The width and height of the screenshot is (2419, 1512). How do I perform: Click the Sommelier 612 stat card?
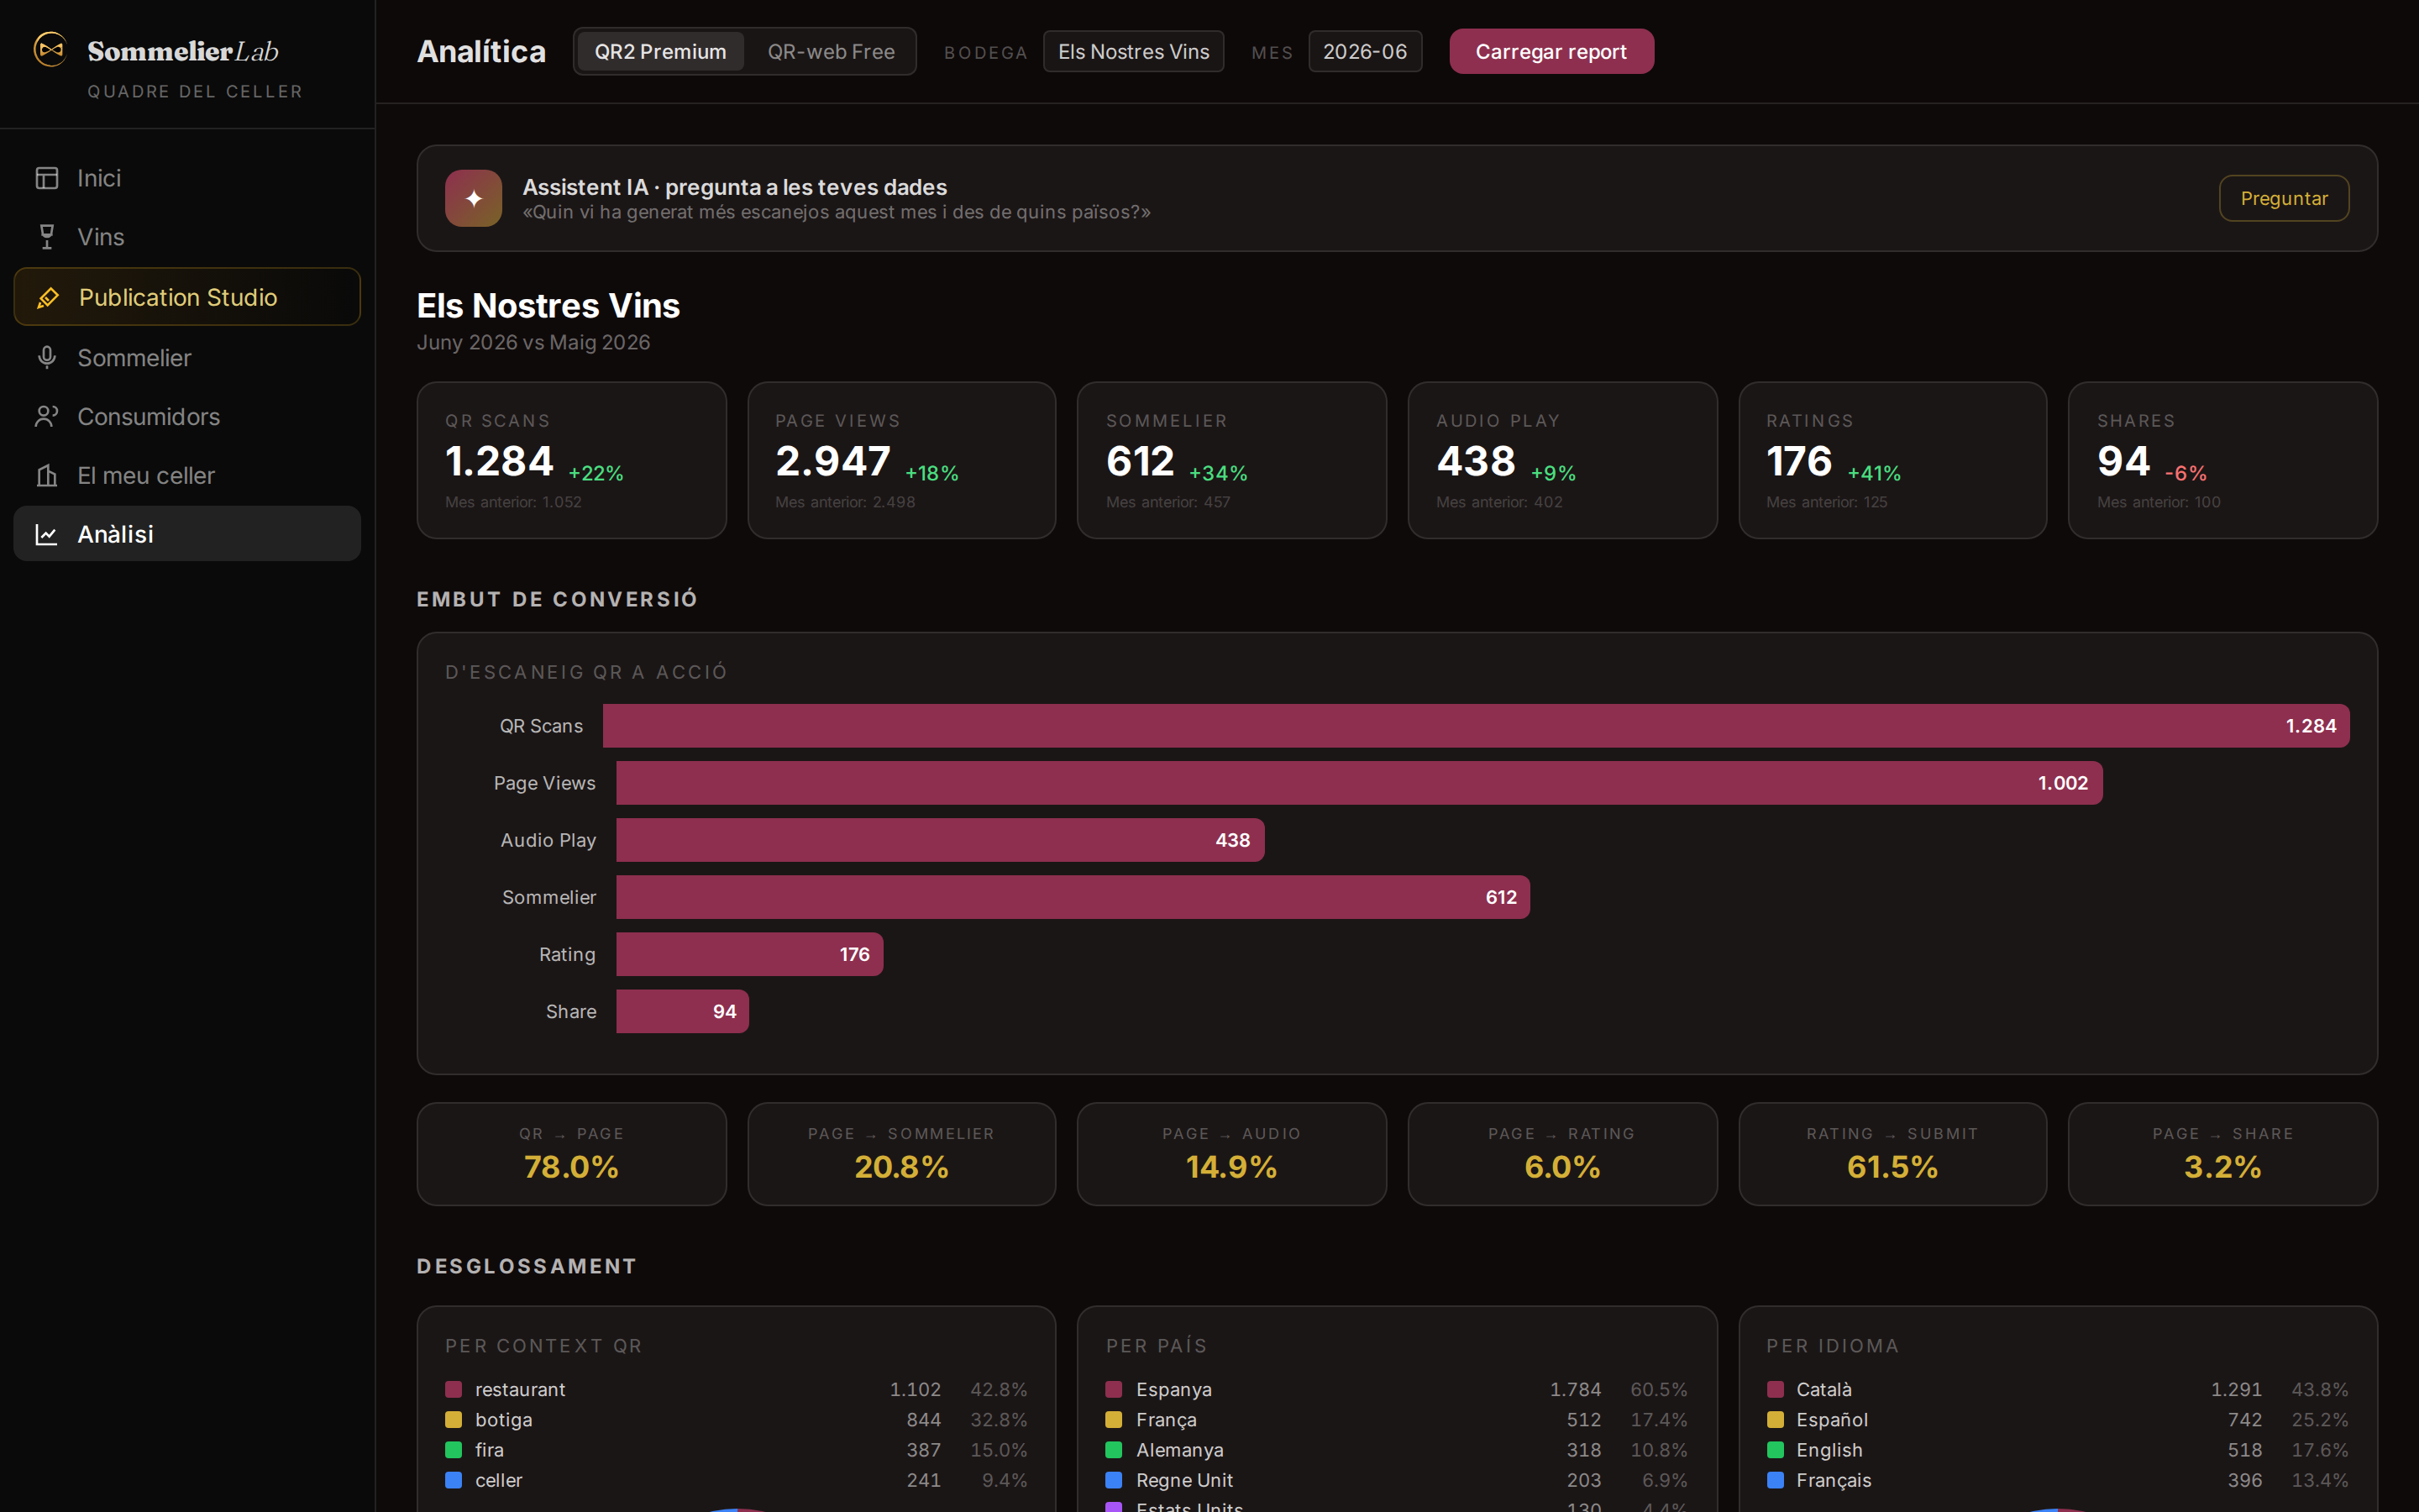point(1231,460)
